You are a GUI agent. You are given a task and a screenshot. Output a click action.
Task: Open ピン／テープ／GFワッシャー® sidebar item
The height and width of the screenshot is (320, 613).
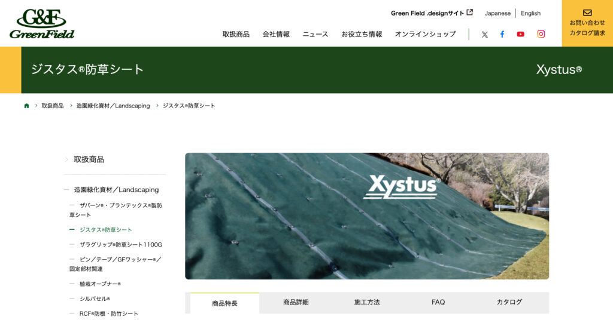point(116,264)
